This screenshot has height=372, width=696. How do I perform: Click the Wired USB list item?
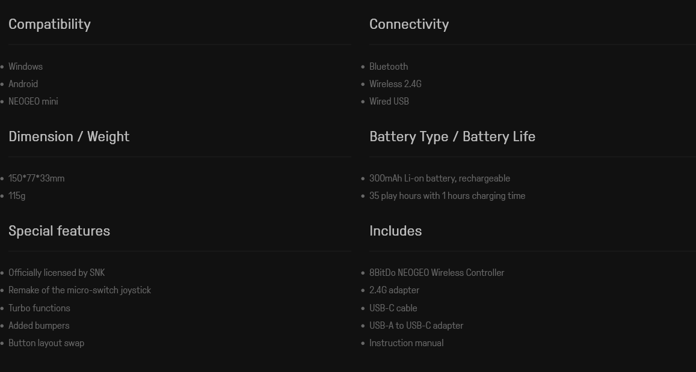click(x=389, y=102)
